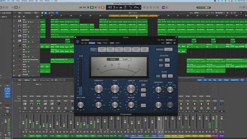Click the Vox track icon
This screenshot has width=247, height=139.
(x=20, y=56)
